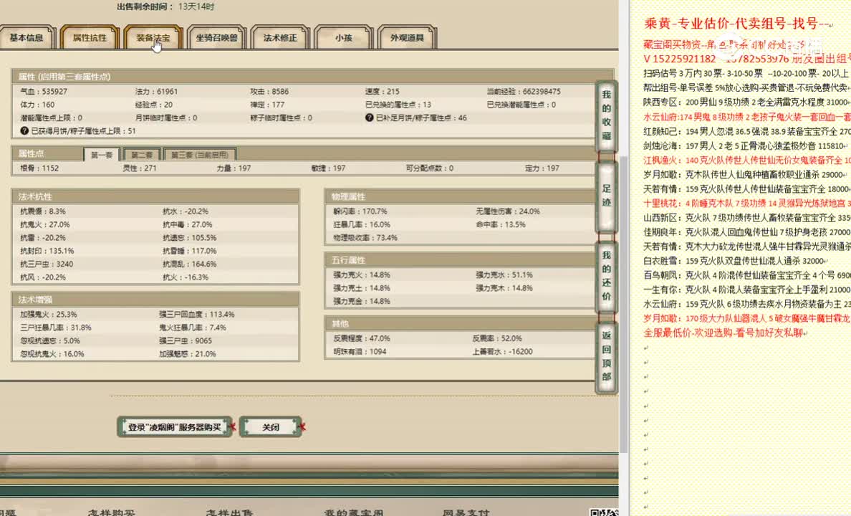The image size is (851, 516).
Task: Select the 第三套 (当前启用) tab
Action: pos(199,155)
